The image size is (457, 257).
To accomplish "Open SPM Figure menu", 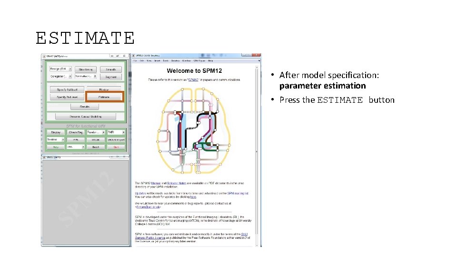I will pyautogui.click(x=199, y=61).
